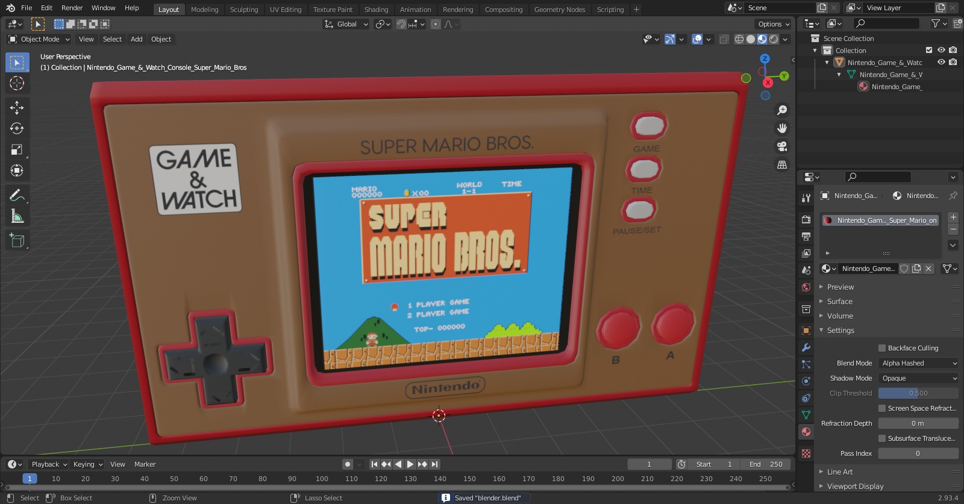Viewport: 964px width, 504px height.
Task: Open the File menu
Action: tap(27, 8)
